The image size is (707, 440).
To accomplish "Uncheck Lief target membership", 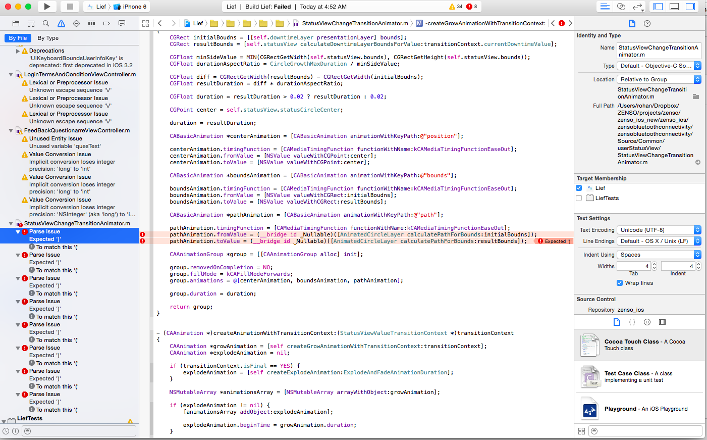I will click(579, 188).
